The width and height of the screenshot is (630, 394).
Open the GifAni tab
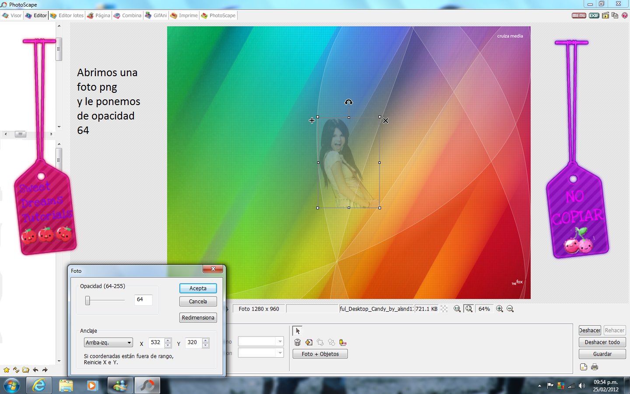tap(156, 15)
